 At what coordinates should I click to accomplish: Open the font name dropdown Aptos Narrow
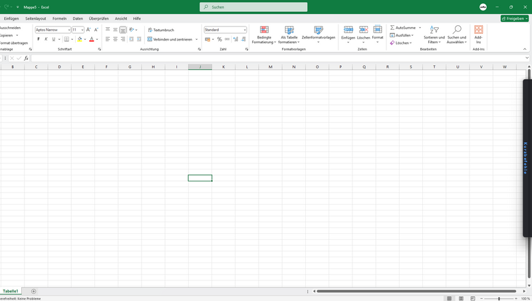click(69, 30)
